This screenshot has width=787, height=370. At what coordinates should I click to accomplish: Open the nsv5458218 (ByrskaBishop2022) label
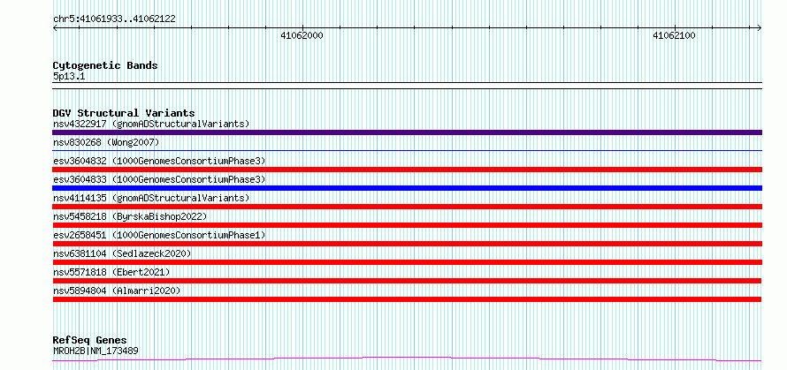click(130, 216)
